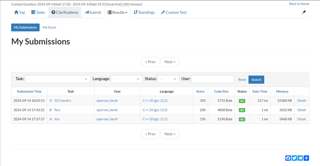Viewport: 320px width, 166px height.
Task: Click the Contest Duration text
Action: (77, 4)
